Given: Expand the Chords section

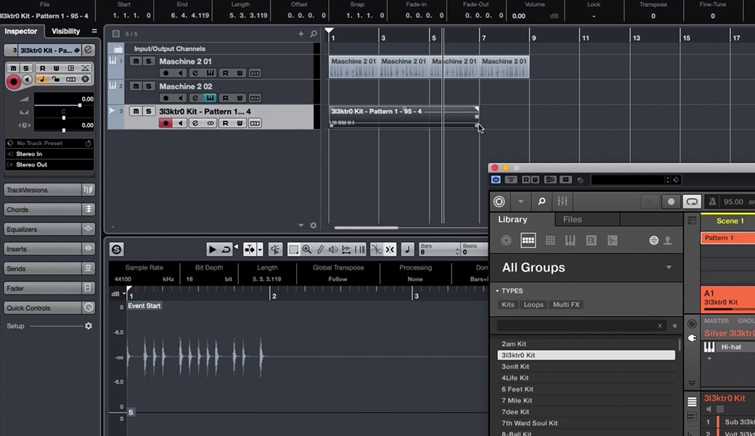Looking at the screenshot, I should [49, 209].
